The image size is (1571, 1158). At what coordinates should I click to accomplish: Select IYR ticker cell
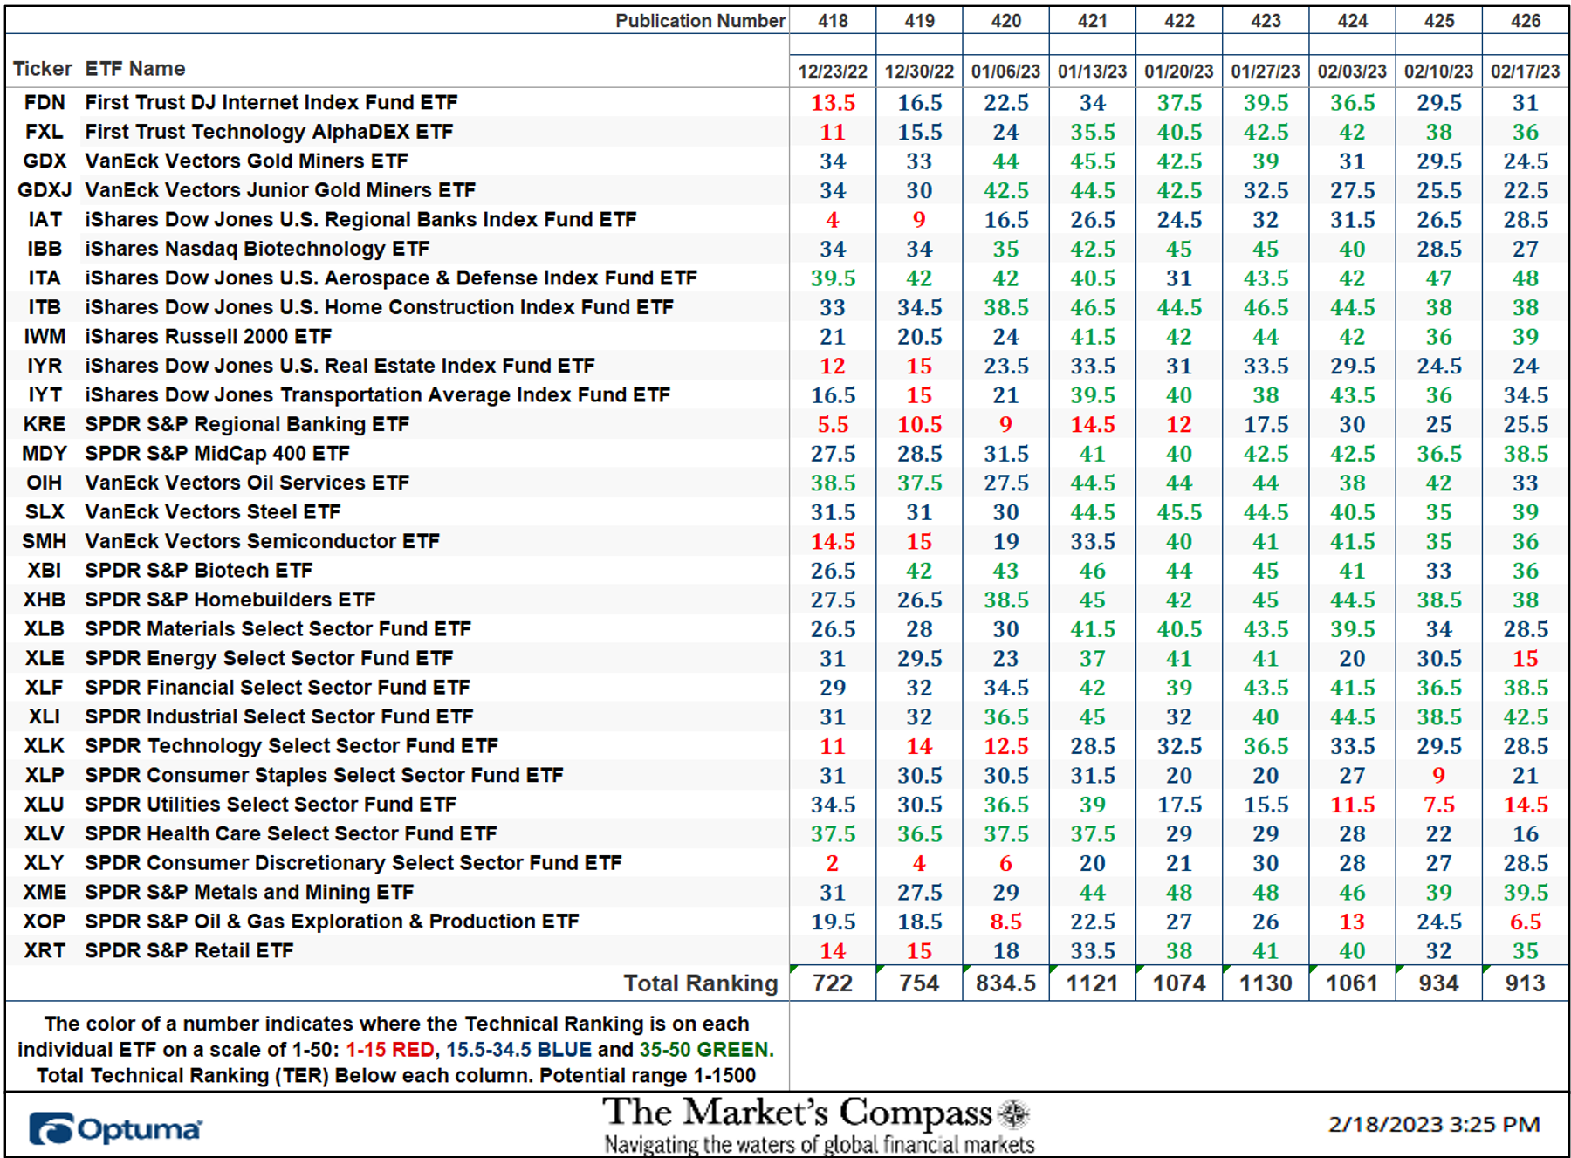point(45,366)
